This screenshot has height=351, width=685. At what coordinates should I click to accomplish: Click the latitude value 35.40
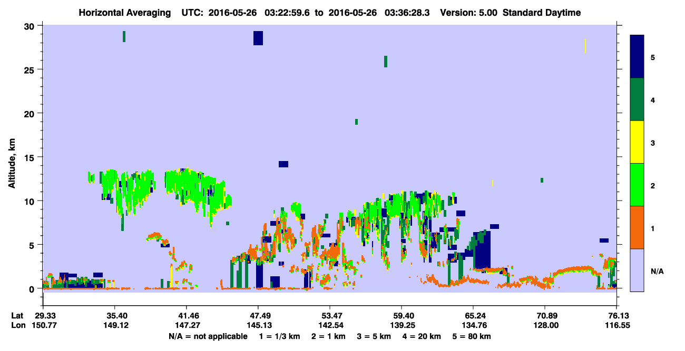pyautogui.click(x=115, y=316)
